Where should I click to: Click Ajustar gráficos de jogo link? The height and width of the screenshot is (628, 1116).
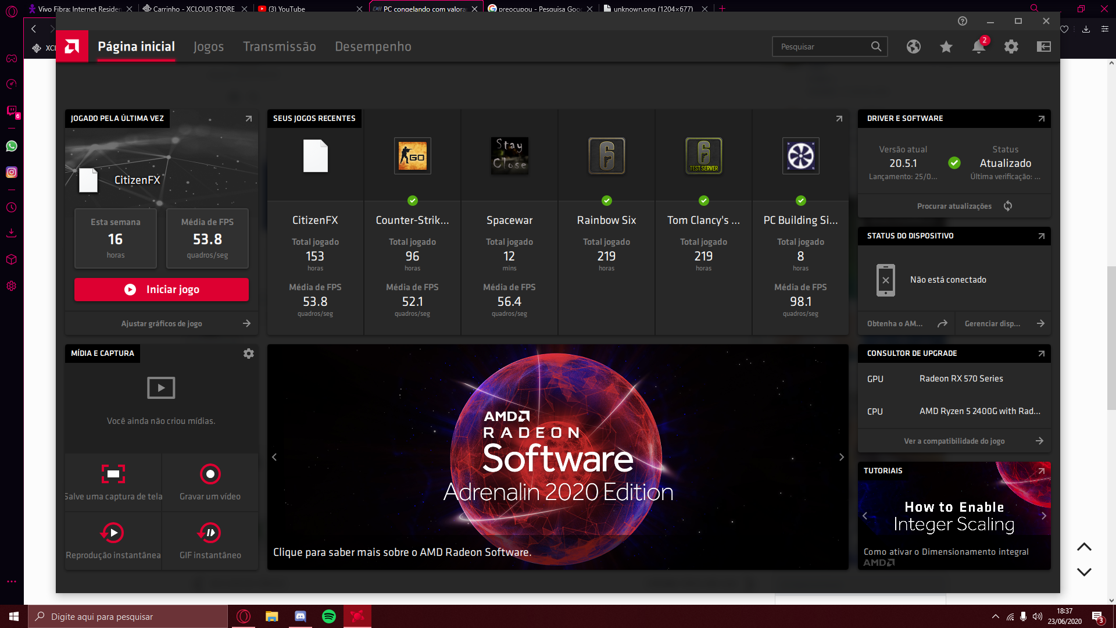click(x=162, y=324)
